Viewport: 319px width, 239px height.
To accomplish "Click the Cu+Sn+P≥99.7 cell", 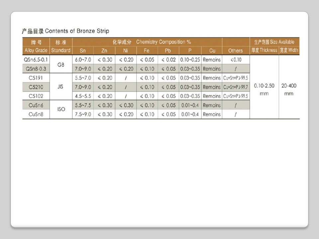I will (x=236, y=87).
